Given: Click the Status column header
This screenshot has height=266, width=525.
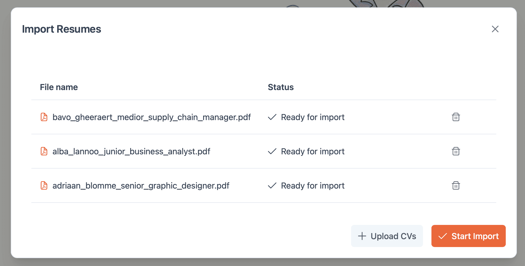Looking at the screenshot, I should (281, 87).
